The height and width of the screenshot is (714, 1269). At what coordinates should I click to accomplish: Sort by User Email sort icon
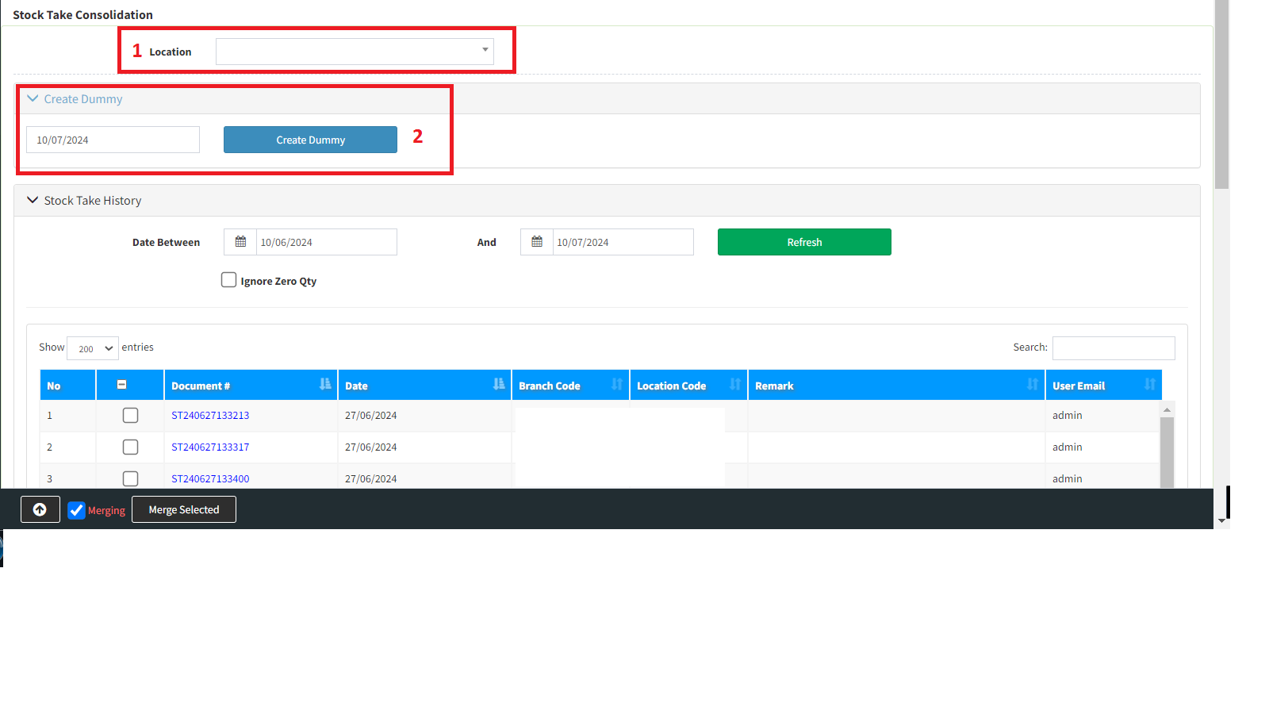click(1150, 385)
